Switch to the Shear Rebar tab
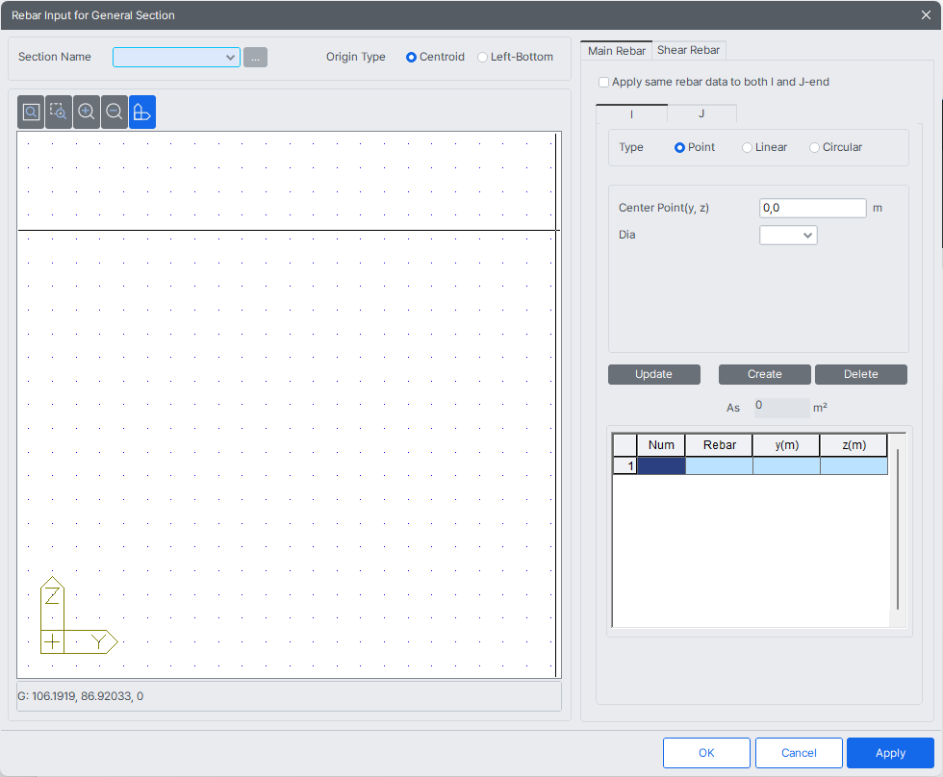The height and width of the screenshot is (777, 943). pos(689,50)
